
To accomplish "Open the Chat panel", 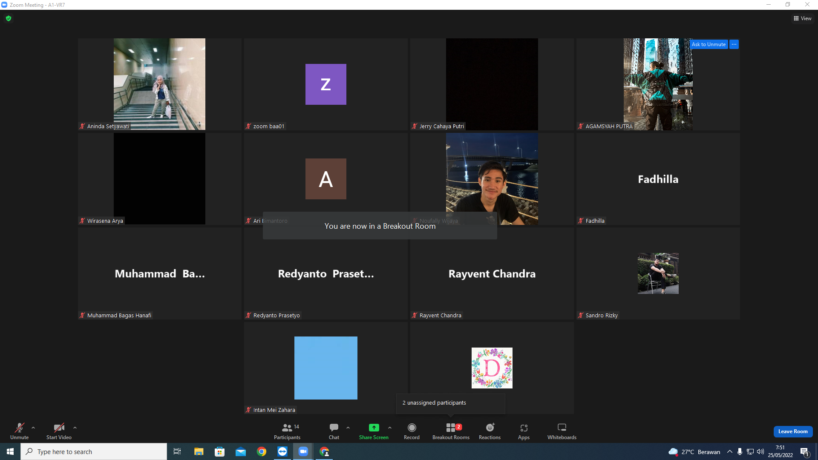I will click(x=334, y=431).
